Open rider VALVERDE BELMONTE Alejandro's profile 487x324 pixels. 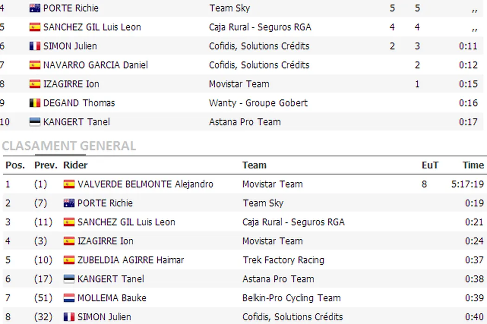tap(145, 184)
